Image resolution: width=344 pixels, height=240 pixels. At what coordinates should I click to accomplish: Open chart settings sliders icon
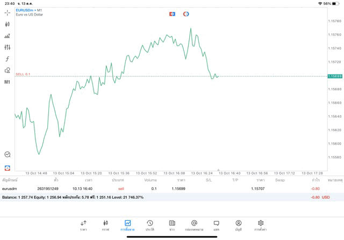[x=8, y=47]
